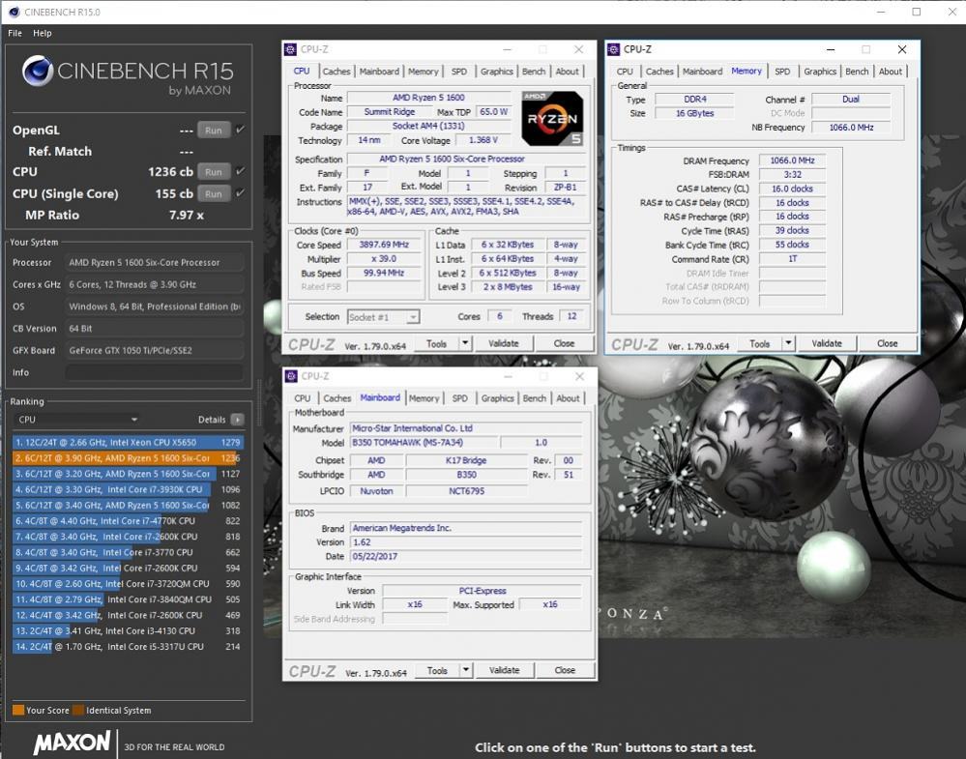Select ranking row Intel Core i5-3317U CPU
Viewport: 966px width, 759px height.
point(129,646)
